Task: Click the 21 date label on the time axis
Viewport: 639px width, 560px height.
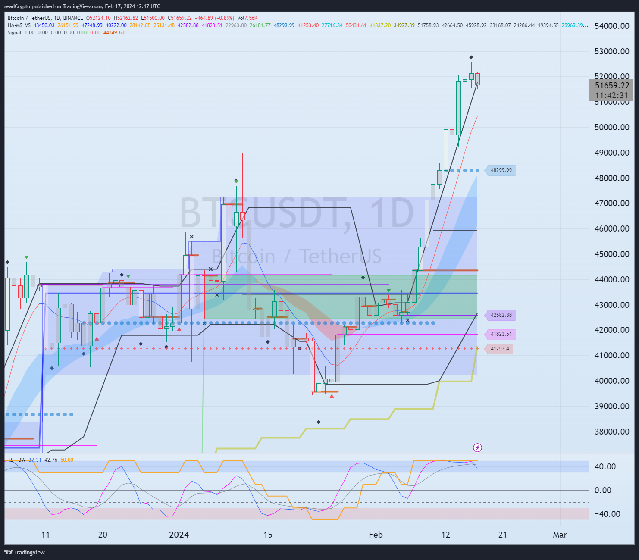Action: pos(503,535)
